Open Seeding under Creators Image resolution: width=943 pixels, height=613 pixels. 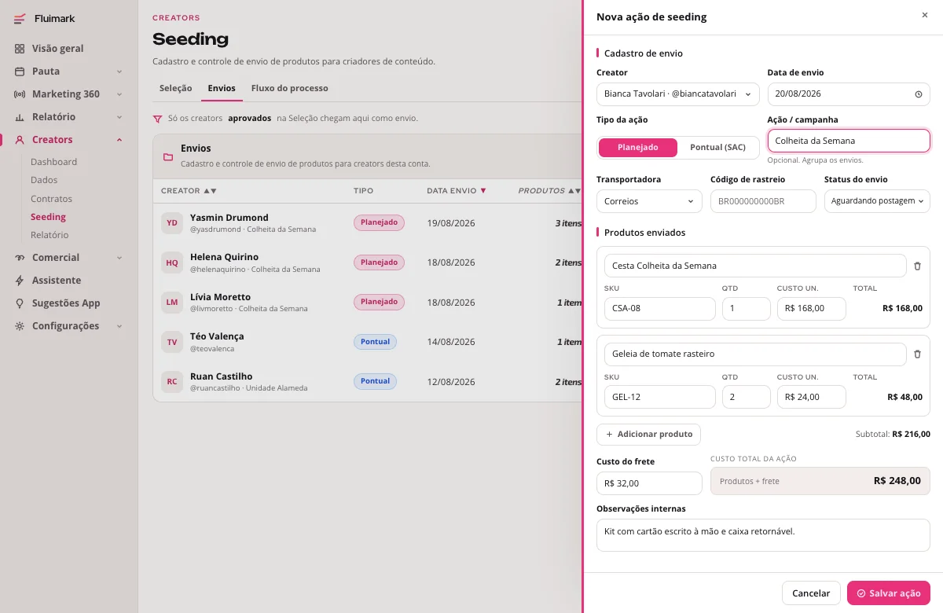(48, 217)
